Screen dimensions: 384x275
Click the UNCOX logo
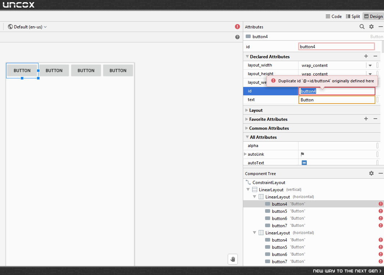tap(19, 5)
